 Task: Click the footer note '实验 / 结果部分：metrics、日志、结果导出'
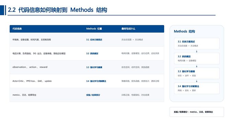coord(193,112)
